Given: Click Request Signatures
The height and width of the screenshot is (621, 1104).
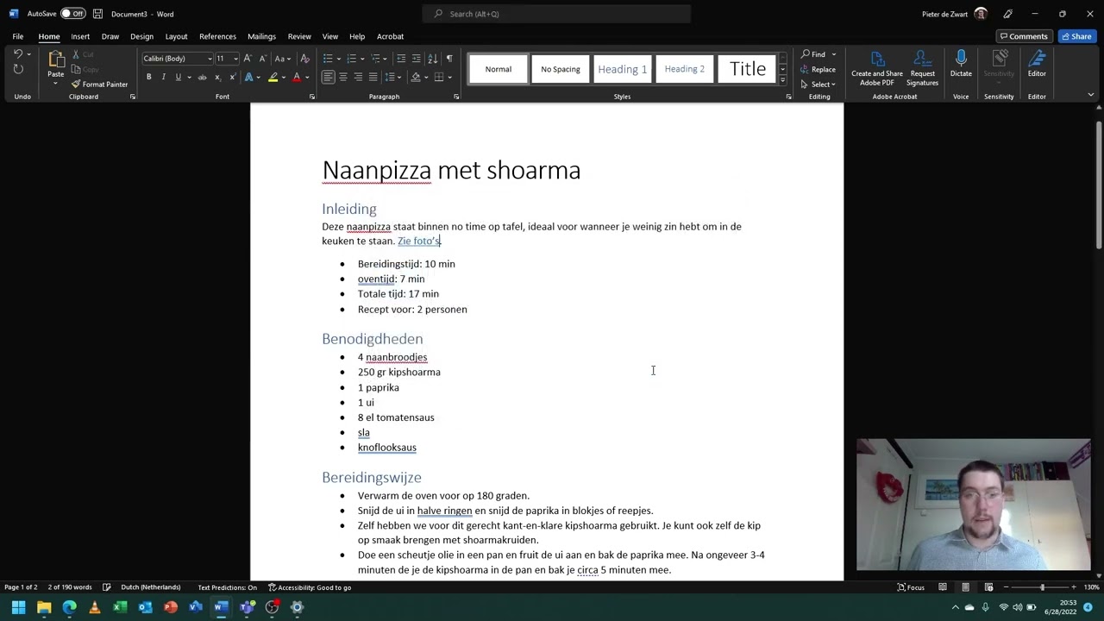Looking at the screenshot, I should (x=922, y=67).
